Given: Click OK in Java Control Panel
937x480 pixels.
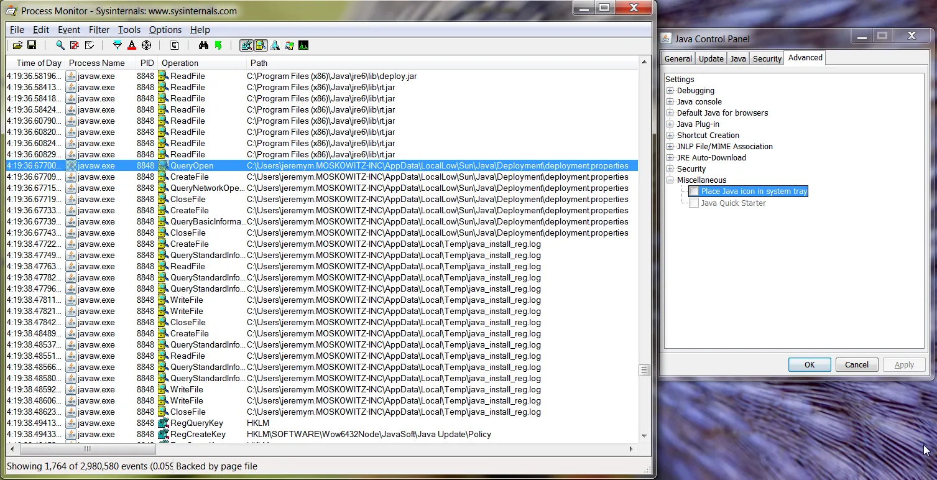Looking at the screenshot, I should click(810, 365).
